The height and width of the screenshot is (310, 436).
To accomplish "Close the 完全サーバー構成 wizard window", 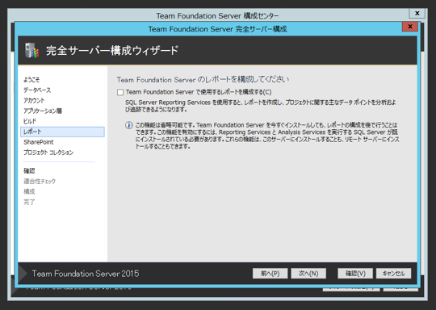I will (410, 27).
